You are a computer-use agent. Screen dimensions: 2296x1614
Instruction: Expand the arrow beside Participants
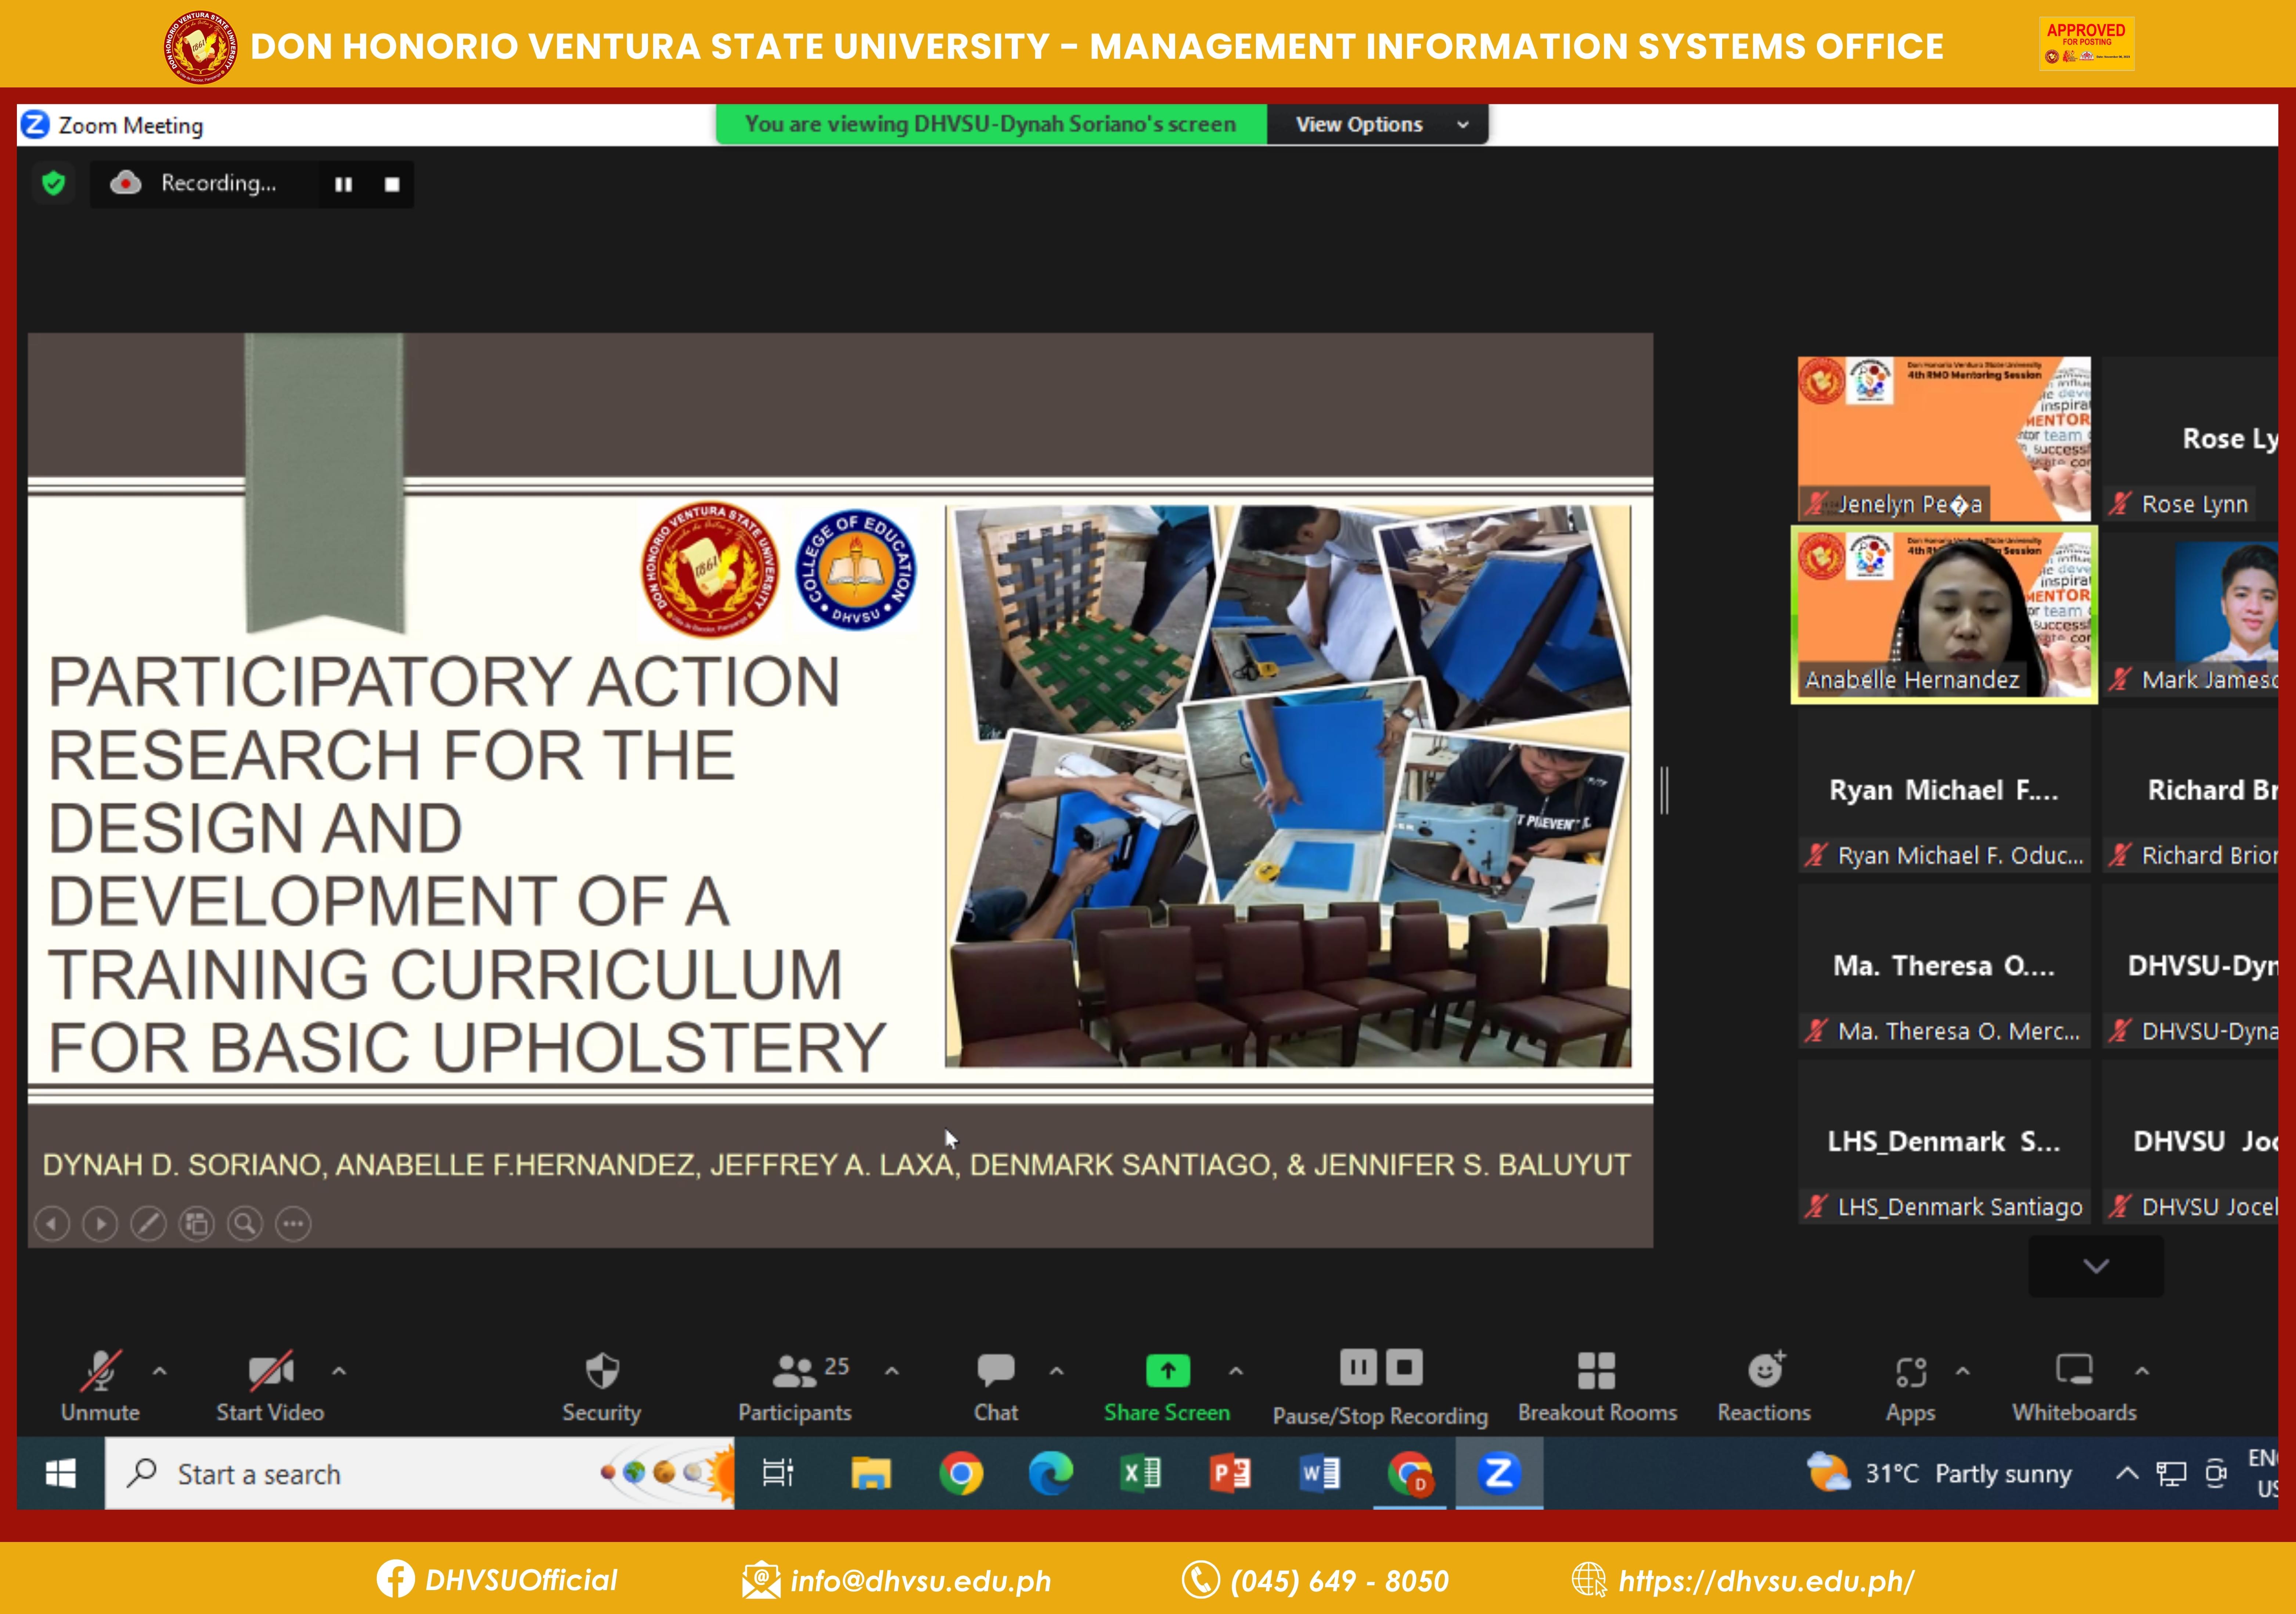click(892, 1371)
